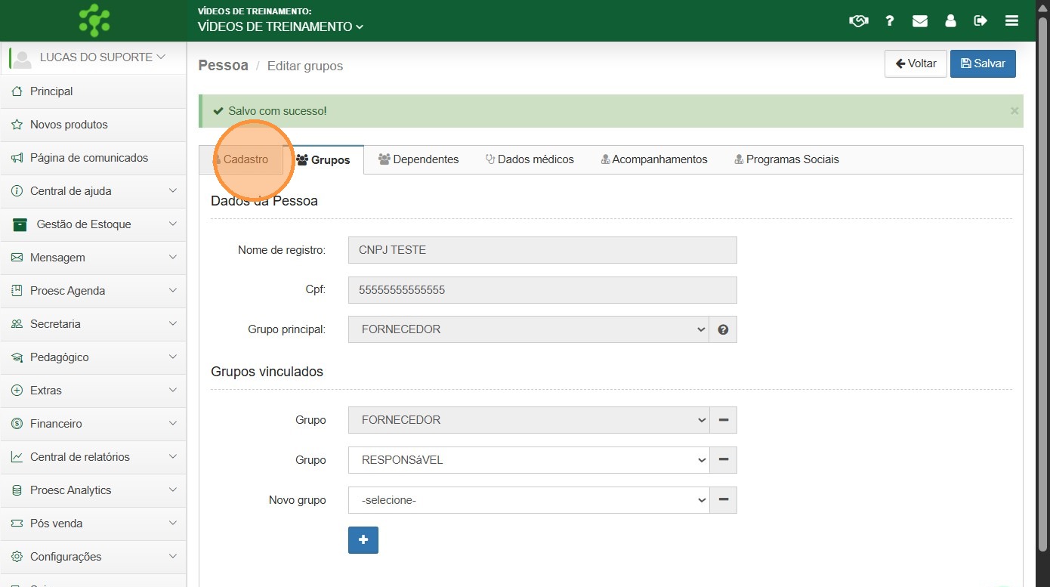Click the user profile icon in header

950,21
